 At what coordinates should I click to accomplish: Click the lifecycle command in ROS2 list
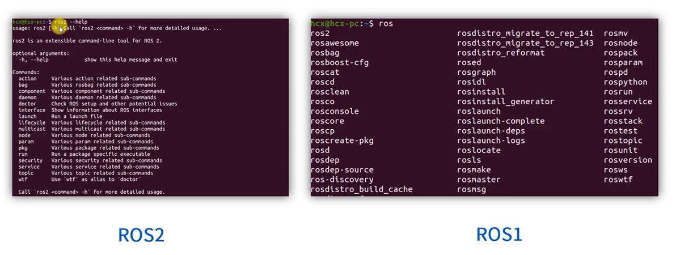[32, 122]
